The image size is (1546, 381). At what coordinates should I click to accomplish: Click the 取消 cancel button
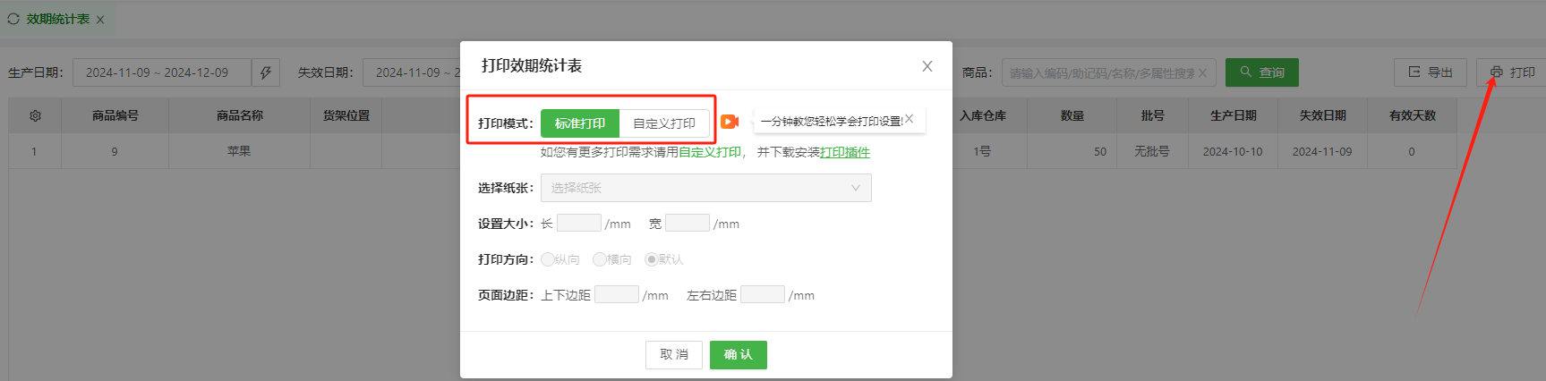pyautogui.click(x=674, y=354)
